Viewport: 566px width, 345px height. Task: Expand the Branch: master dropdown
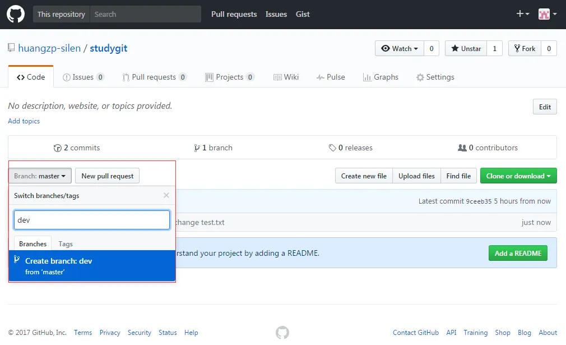[x=40, y=176]
